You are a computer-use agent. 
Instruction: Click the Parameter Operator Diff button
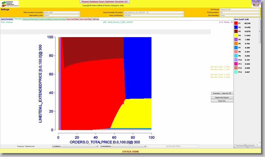(222, 93)
